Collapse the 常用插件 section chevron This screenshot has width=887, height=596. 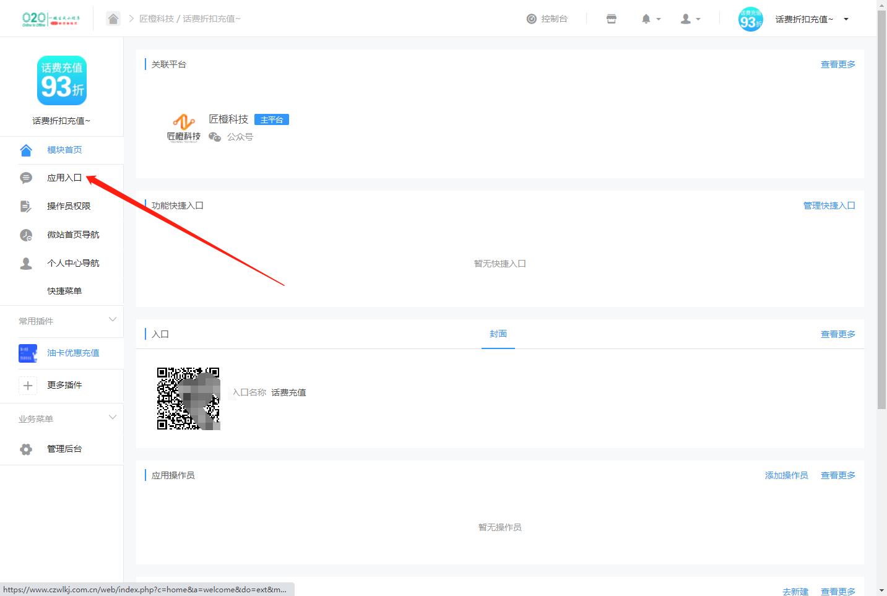pyautogui.click(x=113, y=319)
